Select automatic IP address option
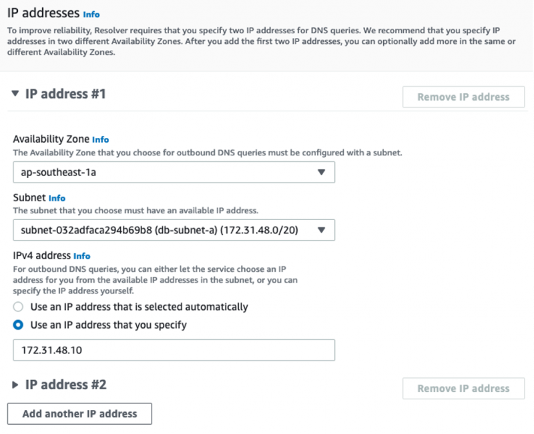Image resolution: width=534 pixels, height=434 pixels. pos(19,307)
